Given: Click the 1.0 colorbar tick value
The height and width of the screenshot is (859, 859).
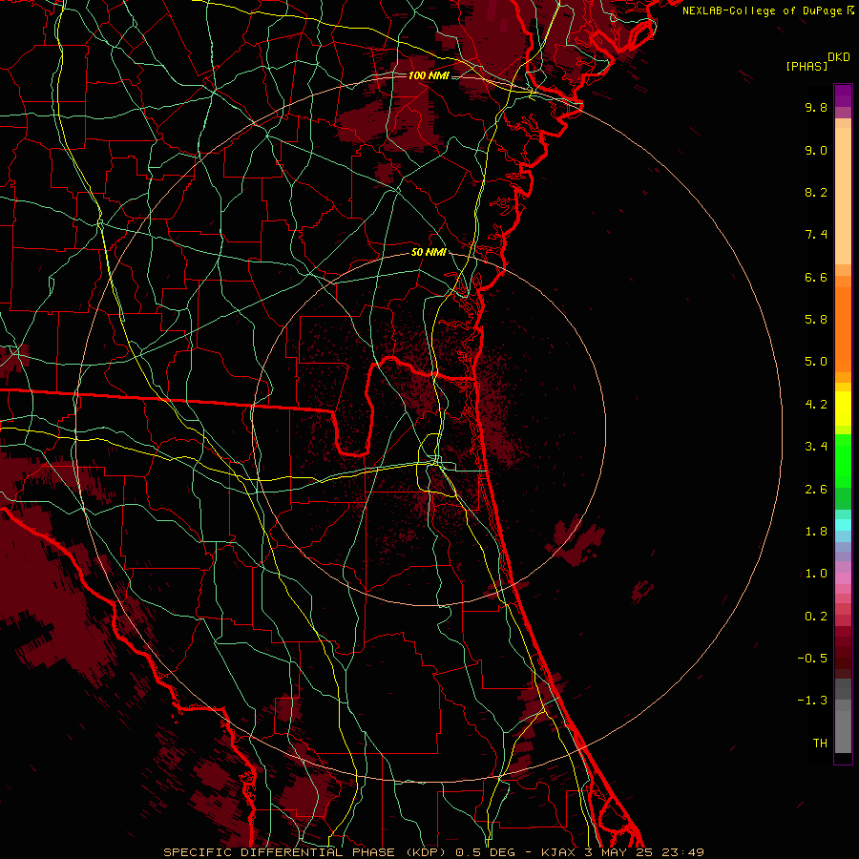Looking at the screenshot, I should click(816, 574).
